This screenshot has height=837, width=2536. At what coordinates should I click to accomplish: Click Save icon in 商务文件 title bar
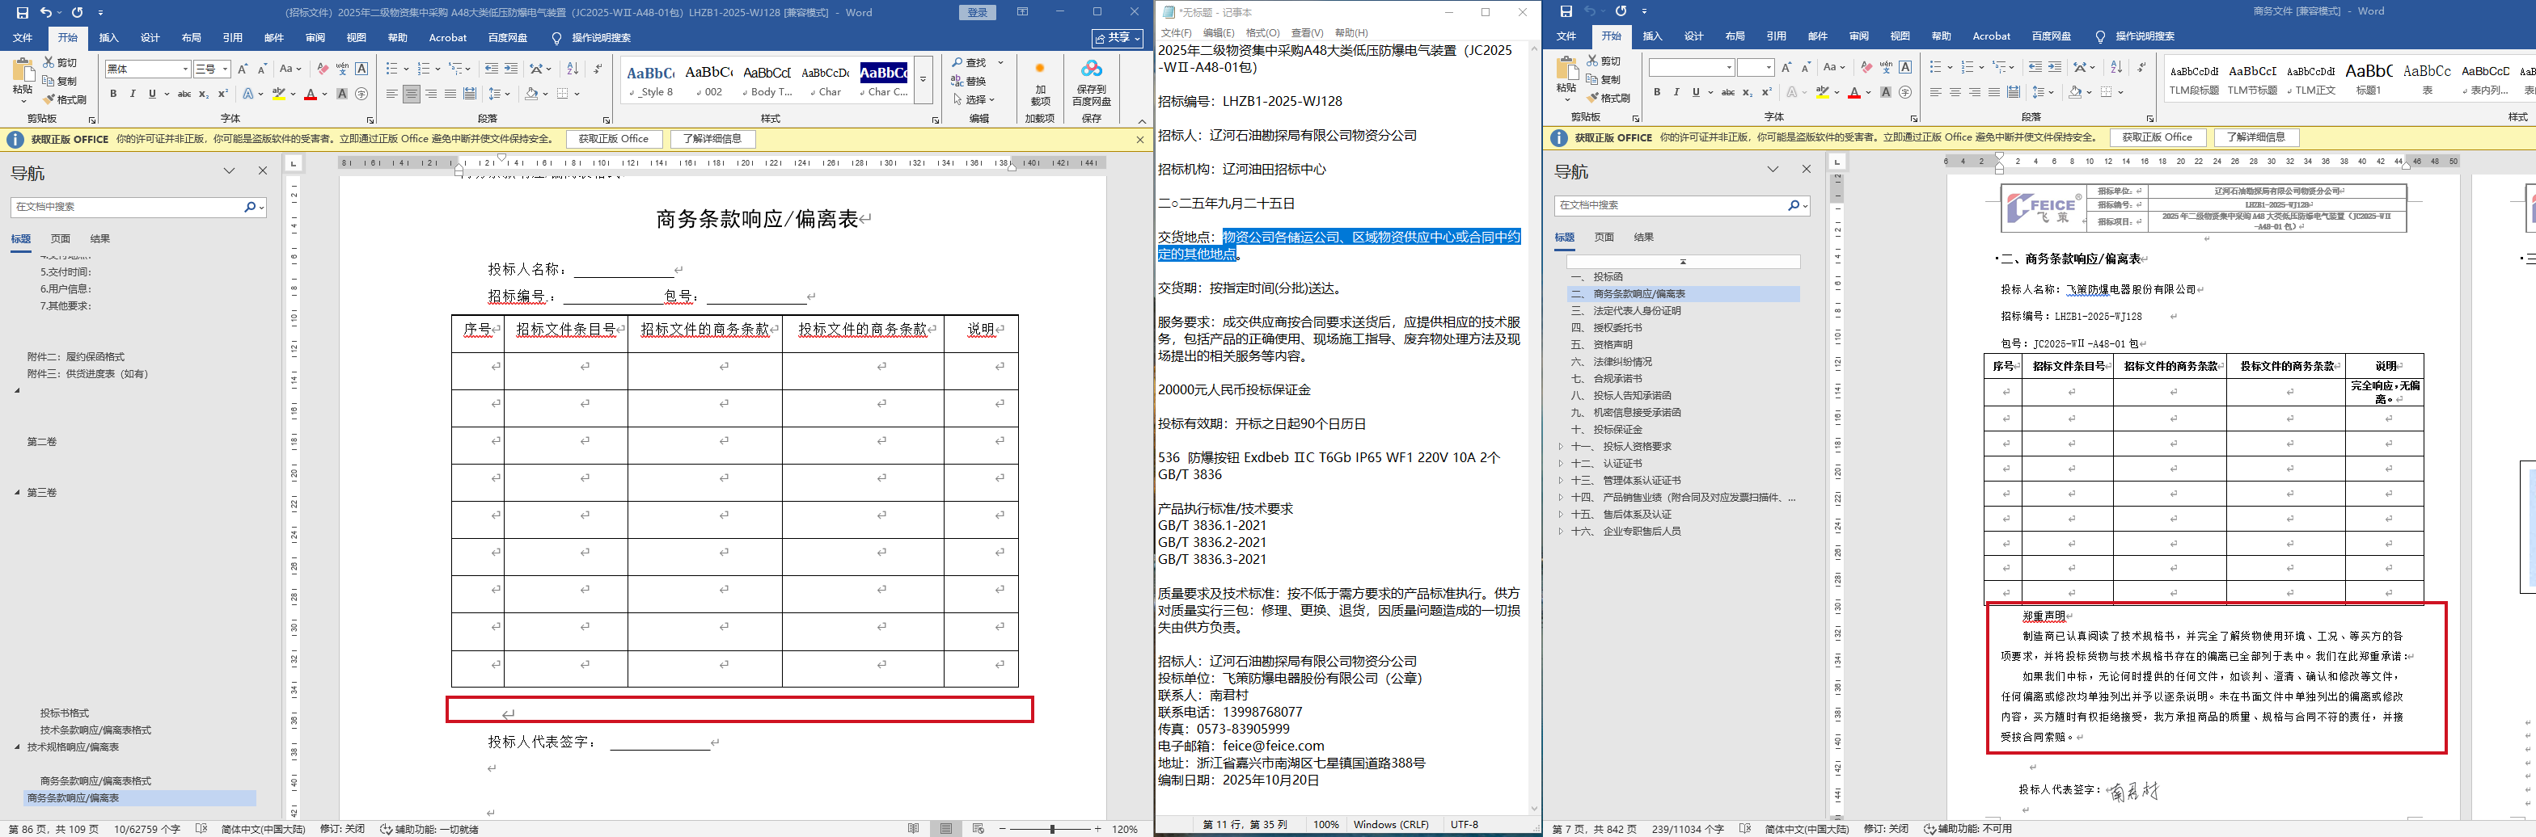click(1566, 12)
